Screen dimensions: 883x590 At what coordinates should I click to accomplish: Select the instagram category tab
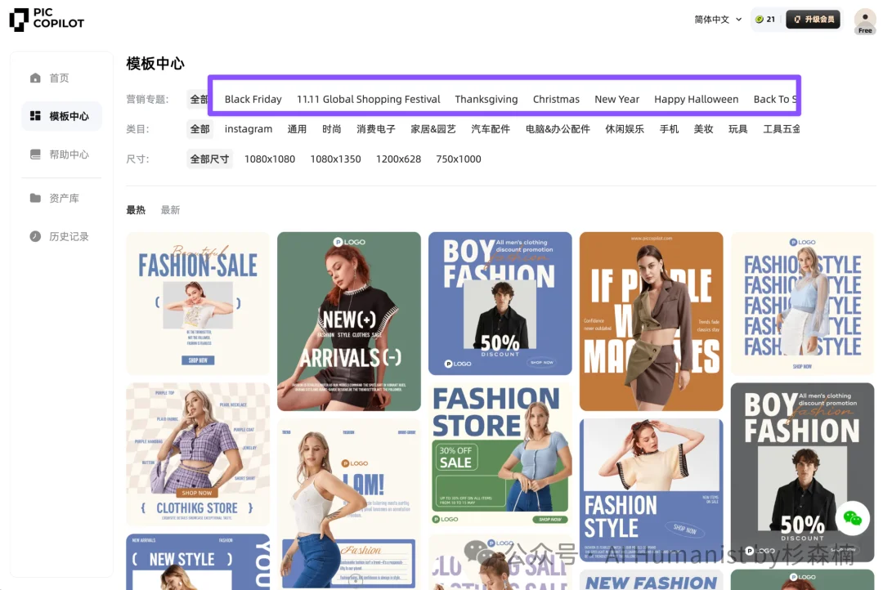coord(248,128)
